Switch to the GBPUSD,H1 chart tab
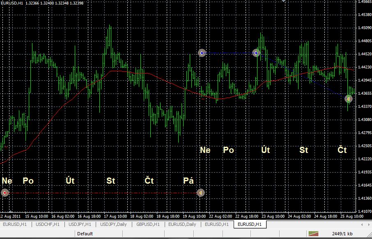This screenshot has width=372, height=239. 148,224
